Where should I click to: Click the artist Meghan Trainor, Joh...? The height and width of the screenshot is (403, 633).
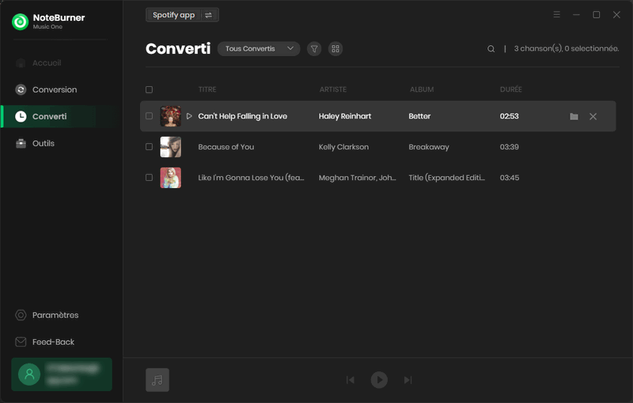point(358,178)
